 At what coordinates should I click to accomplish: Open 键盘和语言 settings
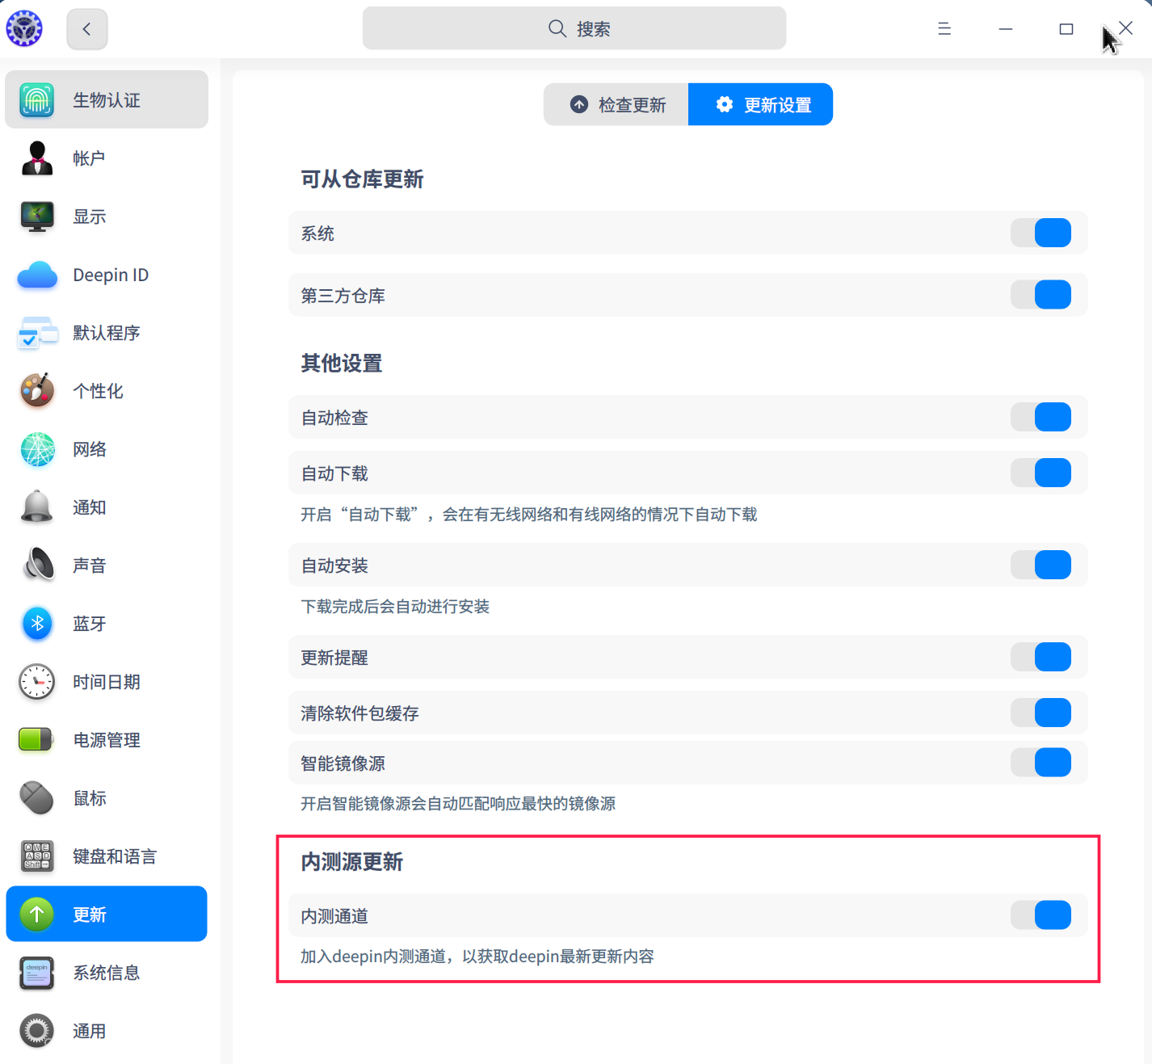107,856
